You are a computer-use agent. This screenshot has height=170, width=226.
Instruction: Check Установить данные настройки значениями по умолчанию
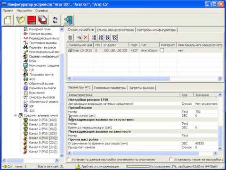click(x=69, y=160)
